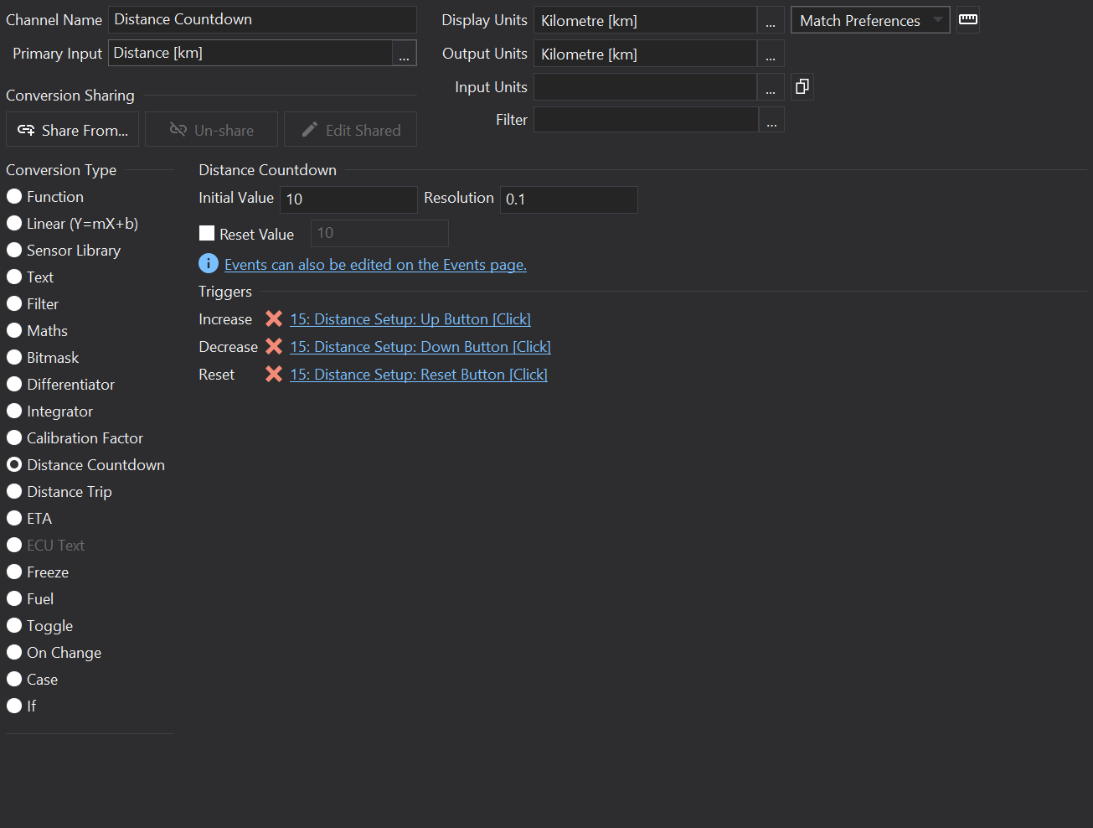Pick the Integrator conversion type
Image resolution: width=1093 pixels, height=828 pixels.
point(14,411)
